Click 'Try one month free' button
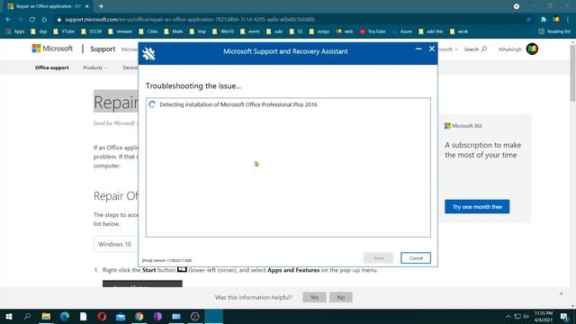 [x=477, y=207]
